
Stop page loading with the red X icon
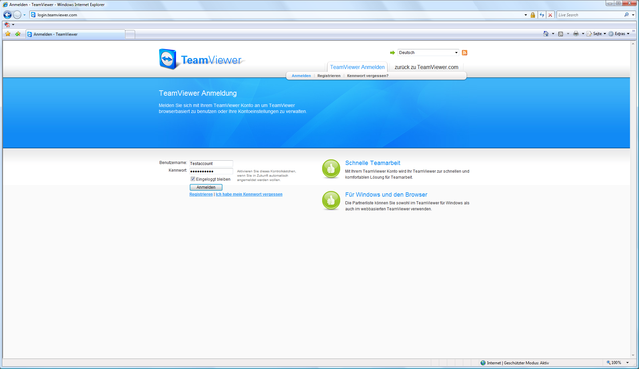pos(550,15)
